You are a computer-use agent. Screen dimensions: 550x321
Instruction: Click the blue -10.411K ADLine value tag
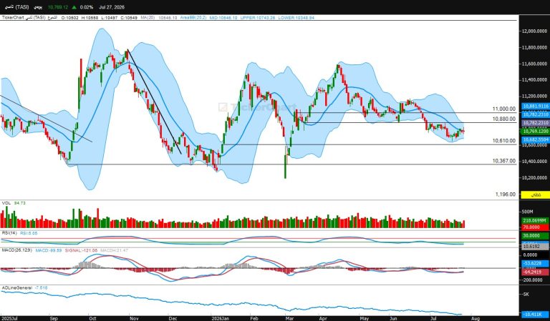coord(535,315)
